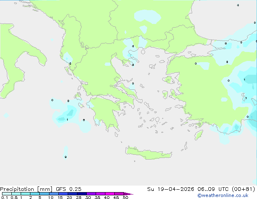Click the 45–50 mm legend swatch
Screen dimensions: 257x199
point(119,194)
